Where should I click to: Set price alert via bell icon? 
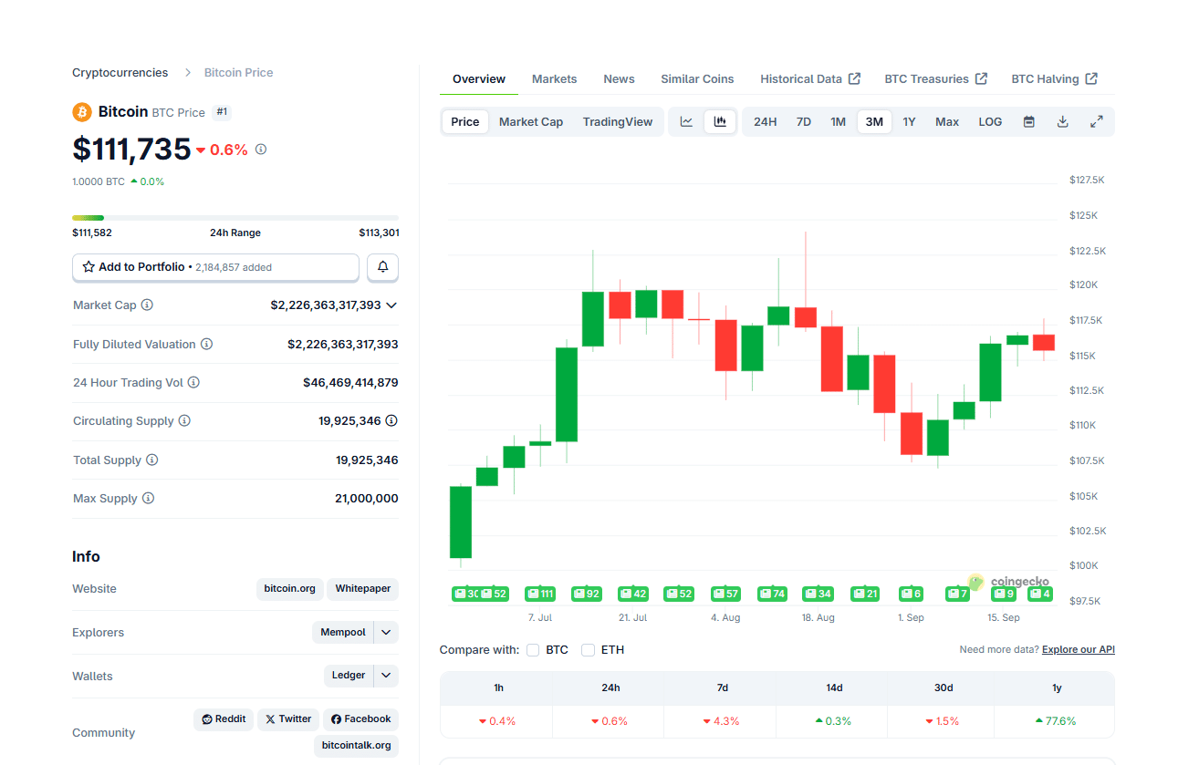coord(382,267)
